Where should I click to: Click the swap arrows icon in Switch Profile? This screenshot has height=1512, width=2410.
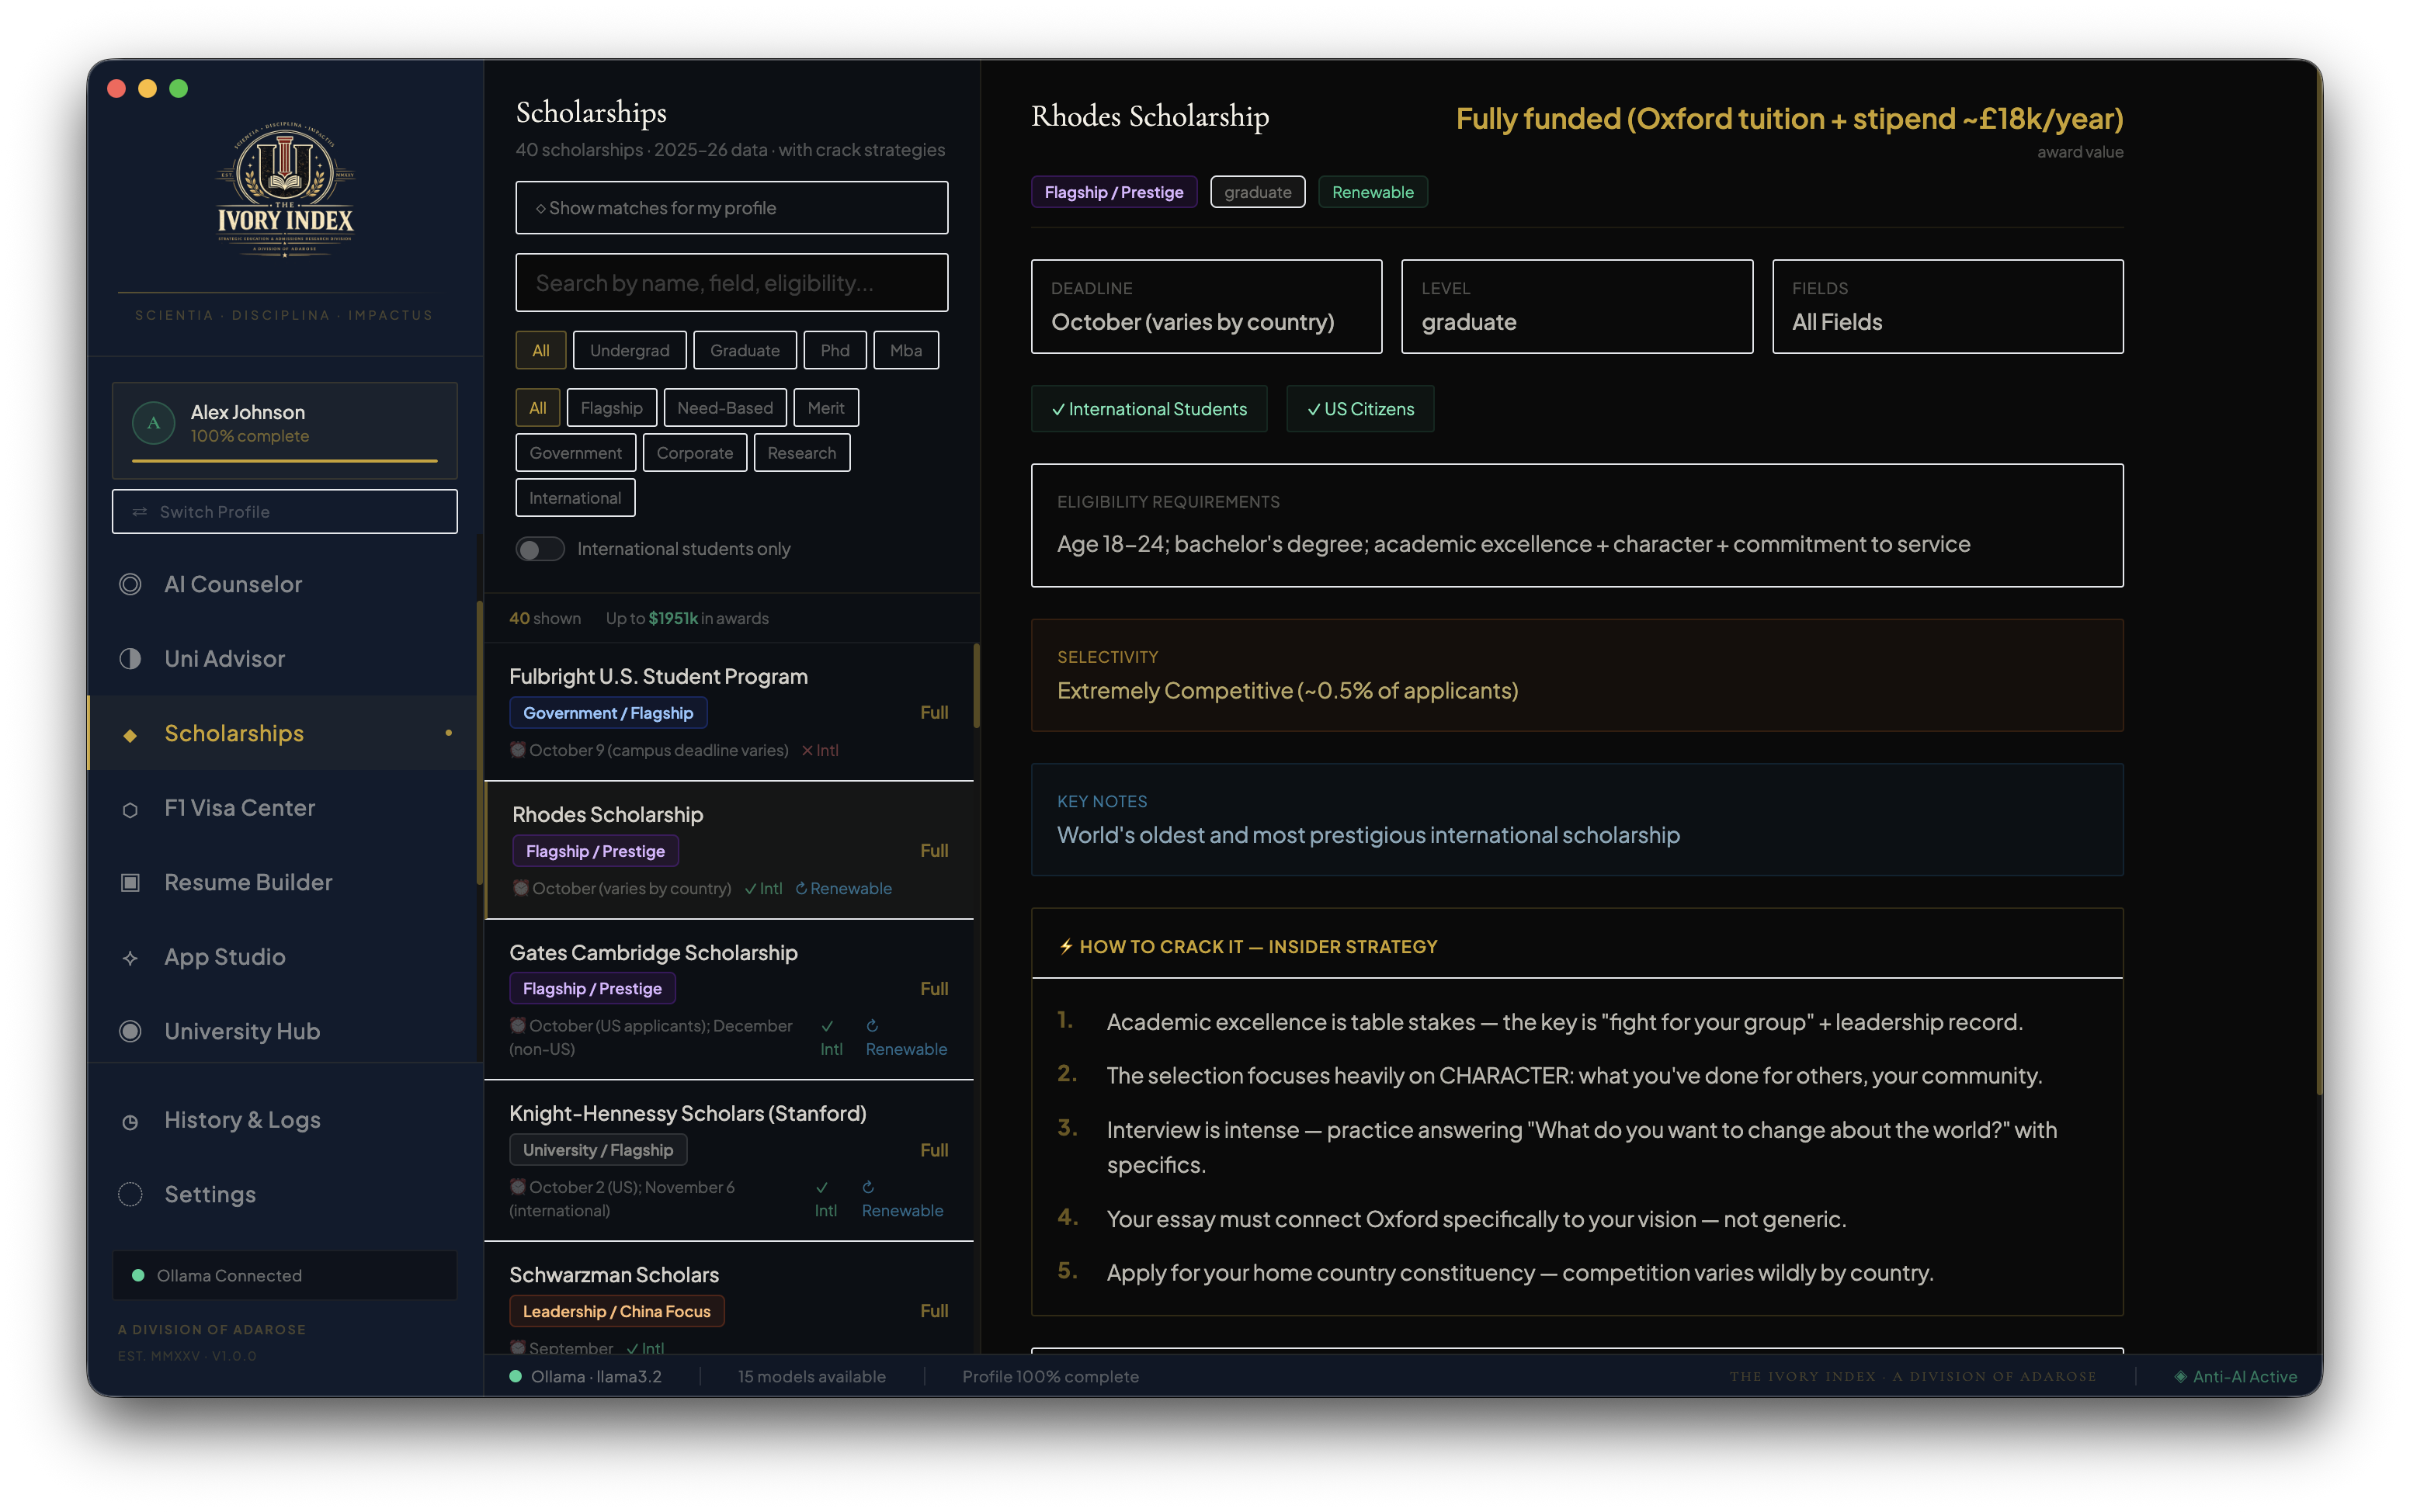click(x=140, y=512)
